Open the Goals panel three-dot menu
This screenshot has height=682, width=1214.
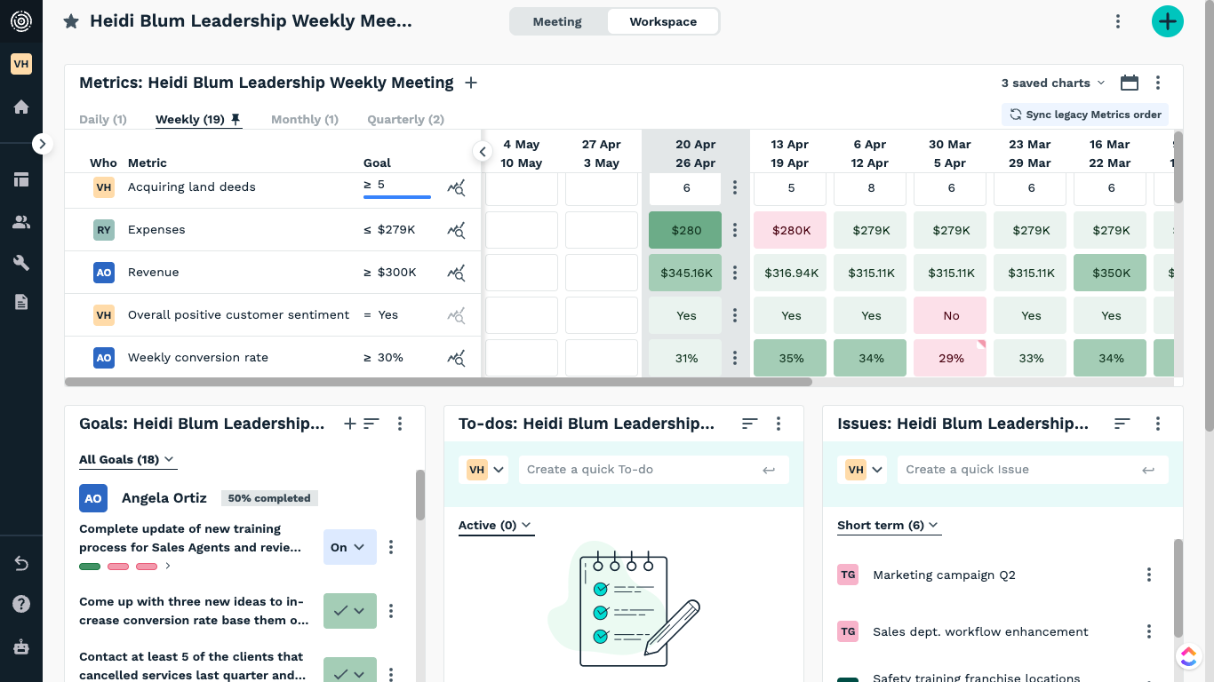pos(400,424)
